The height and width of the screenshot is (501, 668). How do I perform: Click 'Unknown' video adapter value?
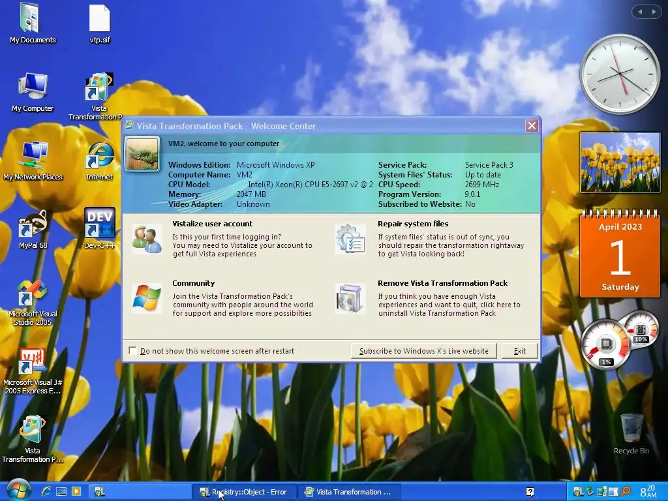[x=253, y=204]
